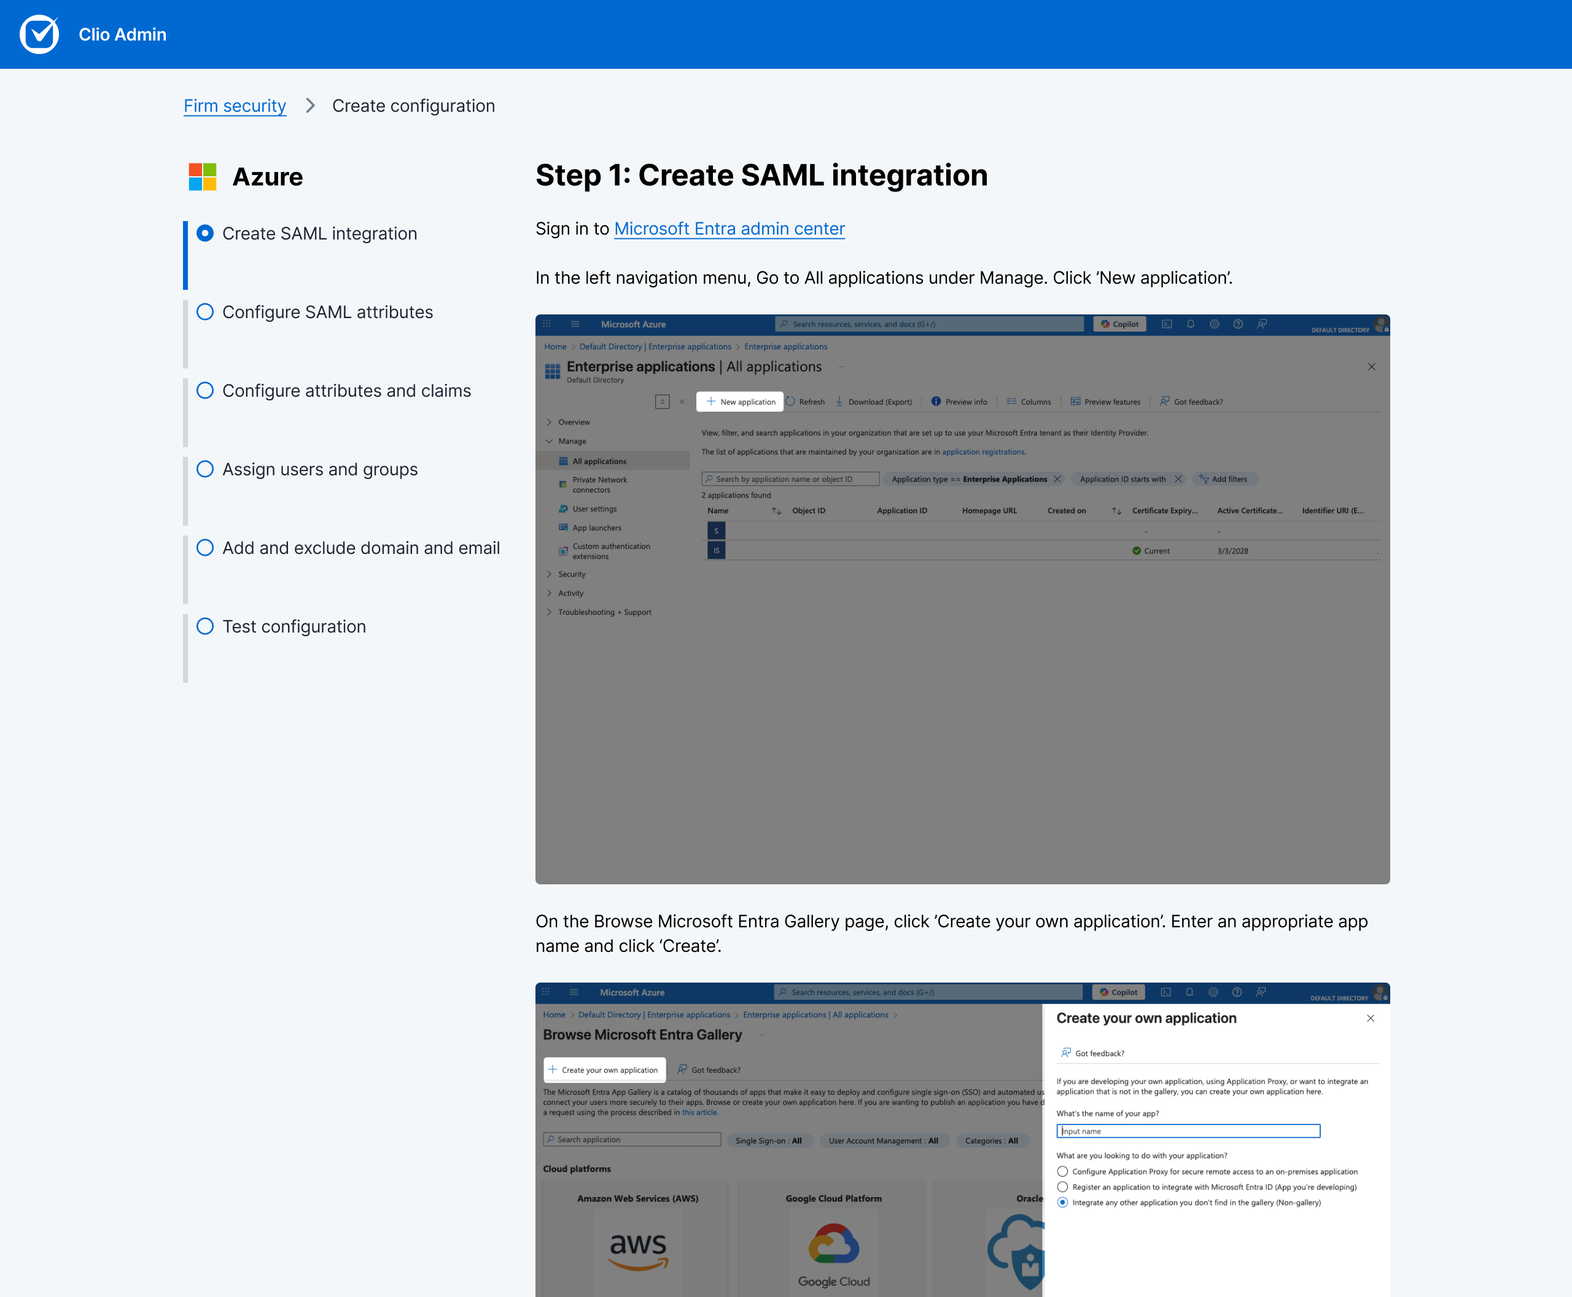Screen dimensions: 1572x1297
Task: Click Azure search box in first screenshot
Action: click(930, 324)
